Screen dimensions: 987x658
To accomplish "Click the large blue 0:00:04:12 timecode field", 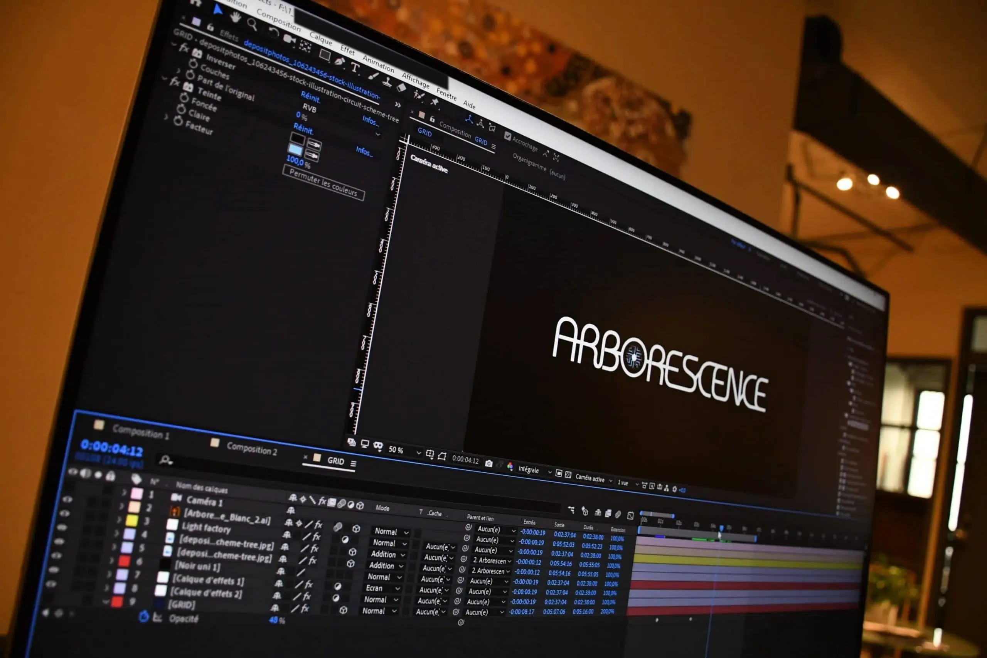I will point(112,449).
